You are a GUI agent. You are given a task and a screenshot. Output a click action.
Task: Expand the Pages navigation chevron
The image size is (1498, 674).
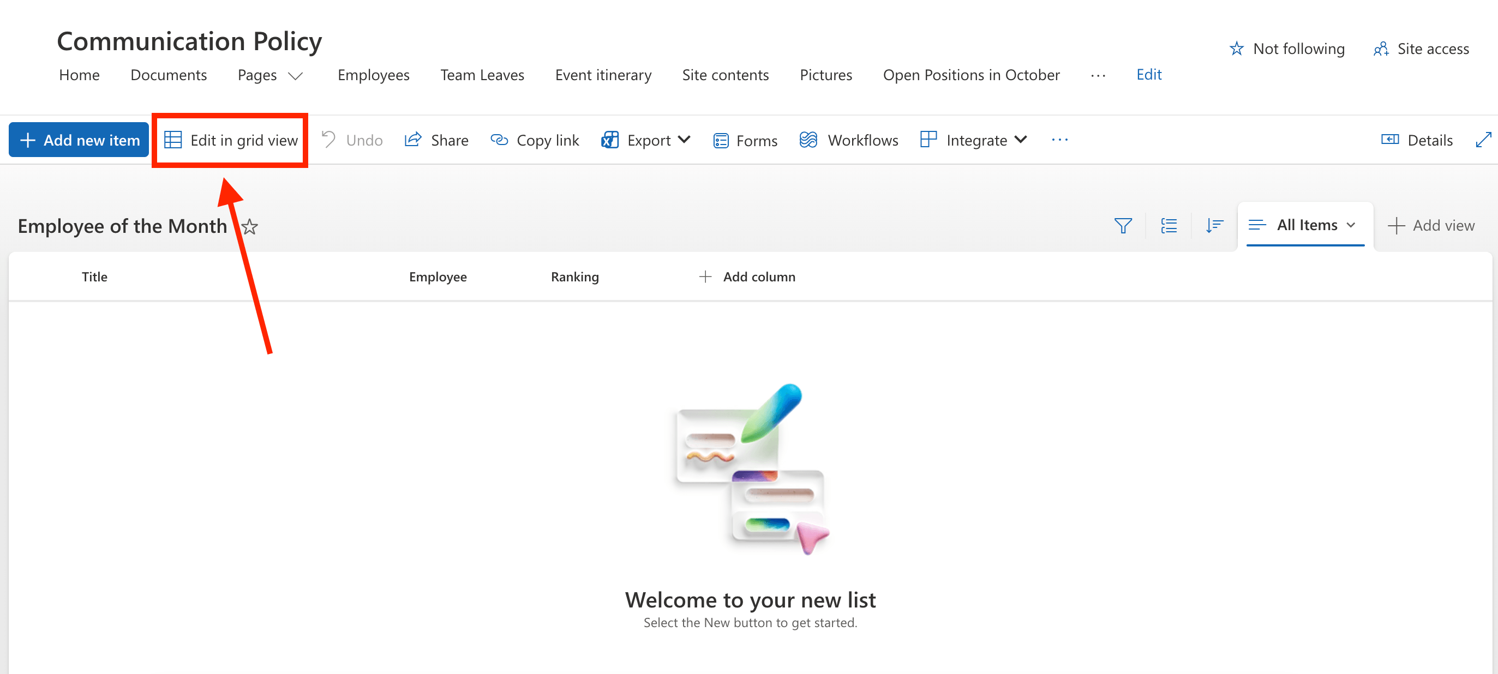(296, 76)
